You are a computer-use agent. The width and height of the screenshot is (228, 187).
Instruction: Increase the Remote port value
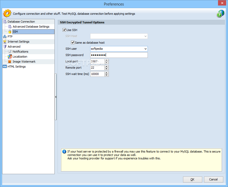click(107, 67)
